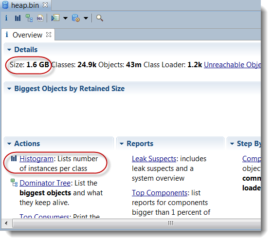The height and width of the screenshot is (243, 273).
Task: Open the Component Report link in Step By Step
Action: [x=252, y=159]
